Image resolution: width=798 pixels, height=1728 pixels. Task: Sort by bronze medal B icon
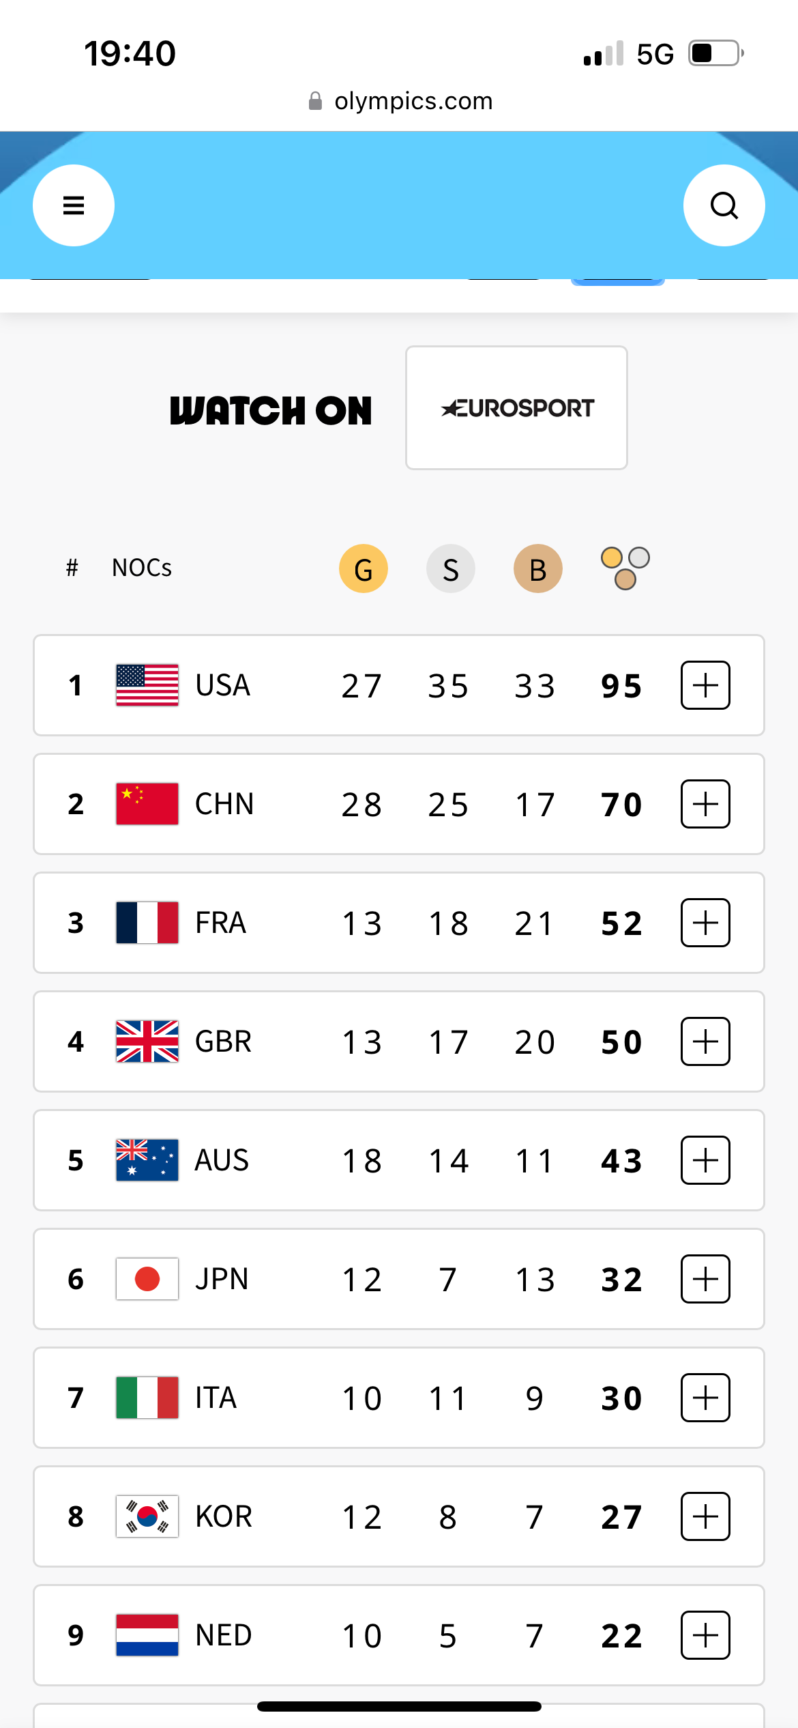(538, 568)
